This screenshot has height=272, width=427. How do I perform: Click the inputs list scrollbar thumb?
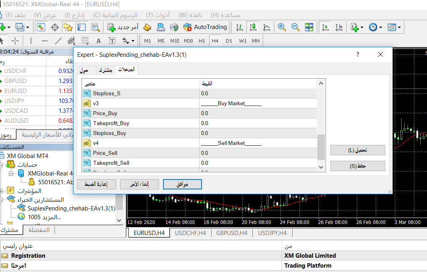click(321, 147)
